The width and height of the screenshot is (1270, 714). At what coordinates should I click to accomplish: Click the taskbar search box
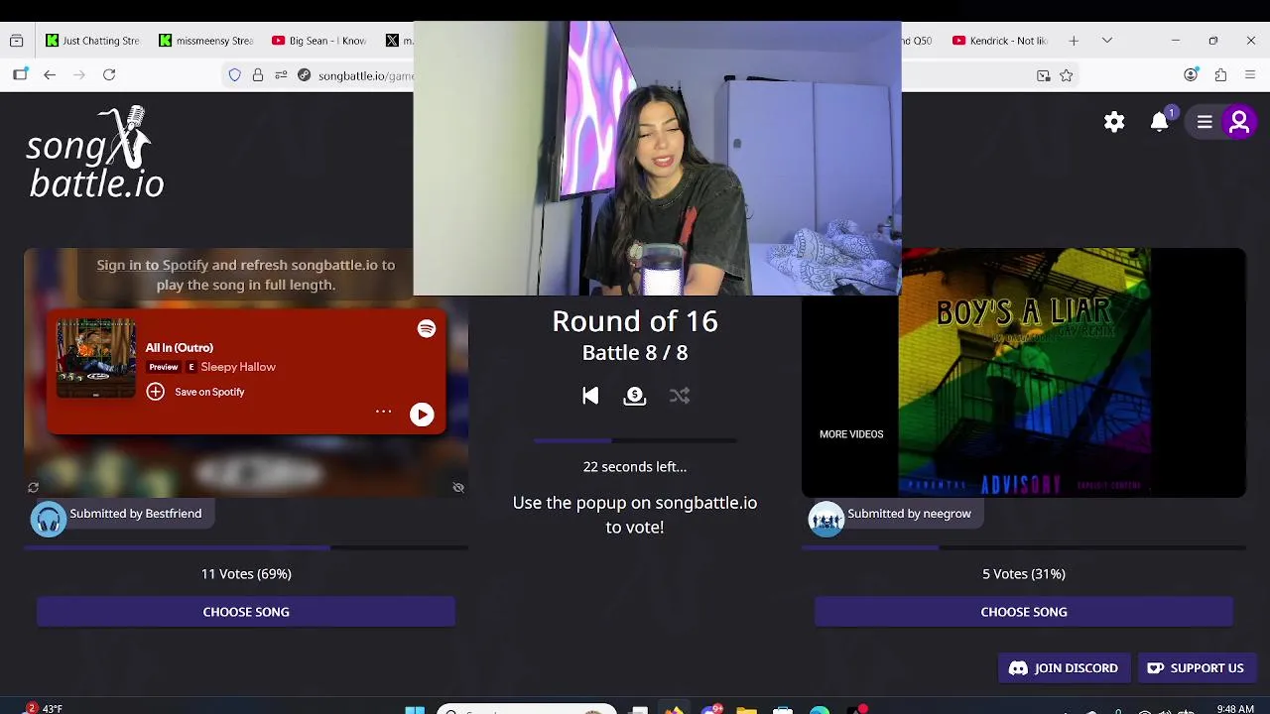[526, 709]
